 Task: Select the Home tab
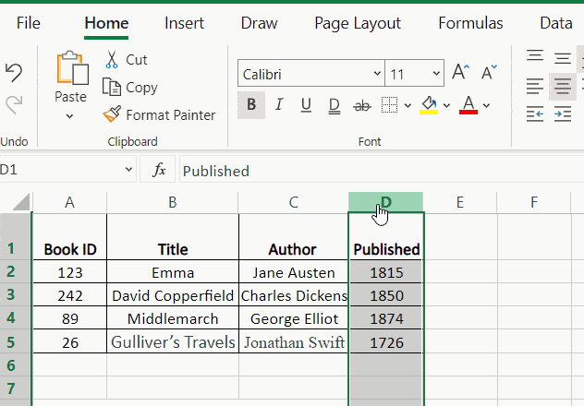pos(106,23)
